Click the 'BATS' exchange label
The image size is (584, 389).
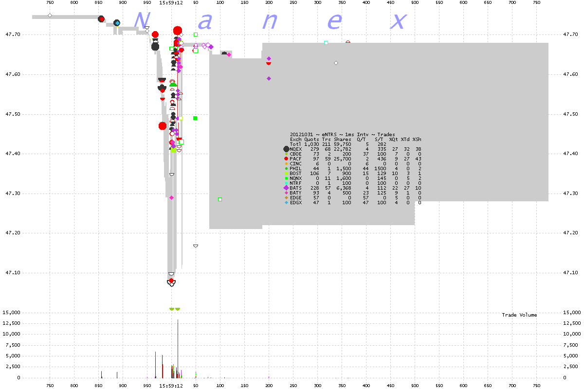[x=296, y=188]
